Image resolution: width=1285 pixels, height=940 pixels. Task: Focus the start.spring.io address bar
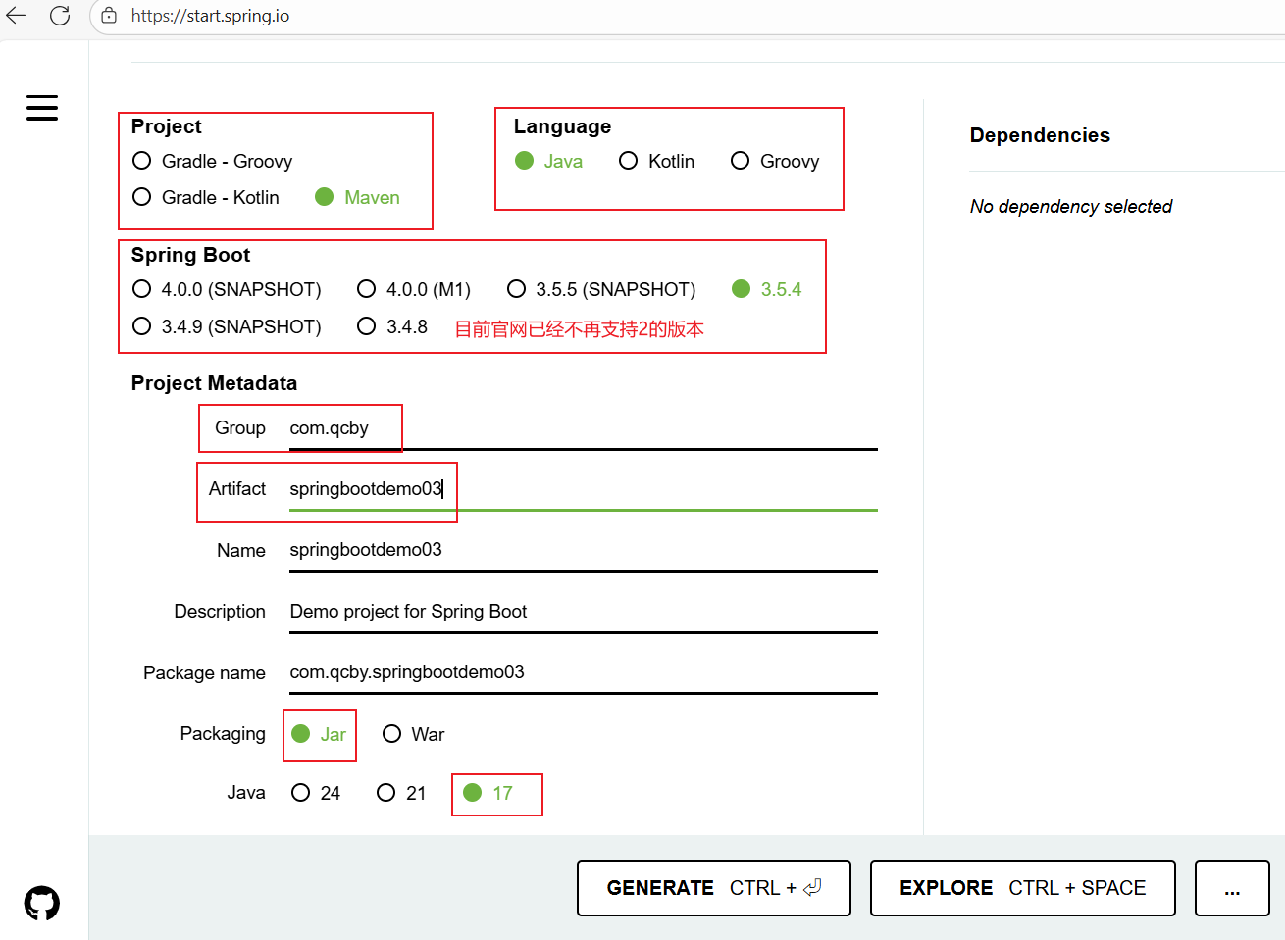point(687,16)
